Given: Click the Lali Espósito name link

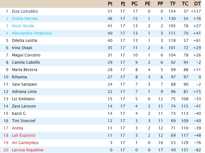Looking at the screenshot, I should (24, 135).
